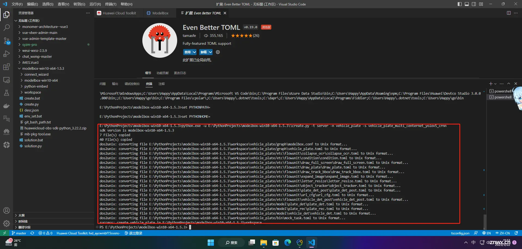Open the File menu

17,4
